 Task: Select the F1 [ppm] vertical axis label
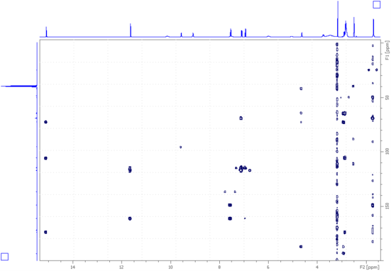pyautogui.click(x=387, y=52)
